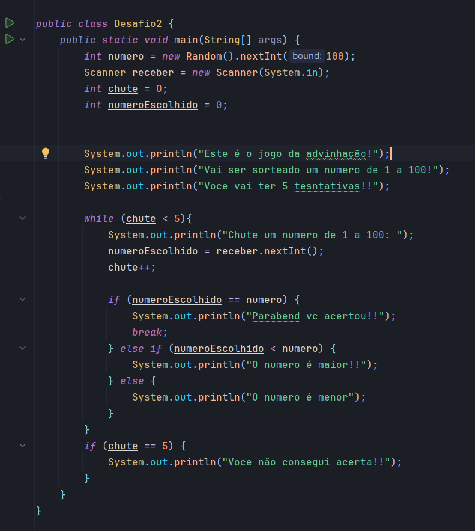Click string 'Vai ser sorteado um numero de 1 a 100!'

click(318, 170)
